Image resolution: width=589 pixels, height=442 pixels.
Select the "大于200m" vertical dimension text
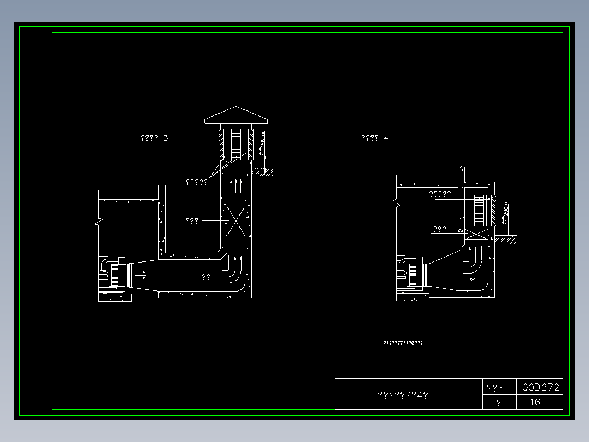505,213
